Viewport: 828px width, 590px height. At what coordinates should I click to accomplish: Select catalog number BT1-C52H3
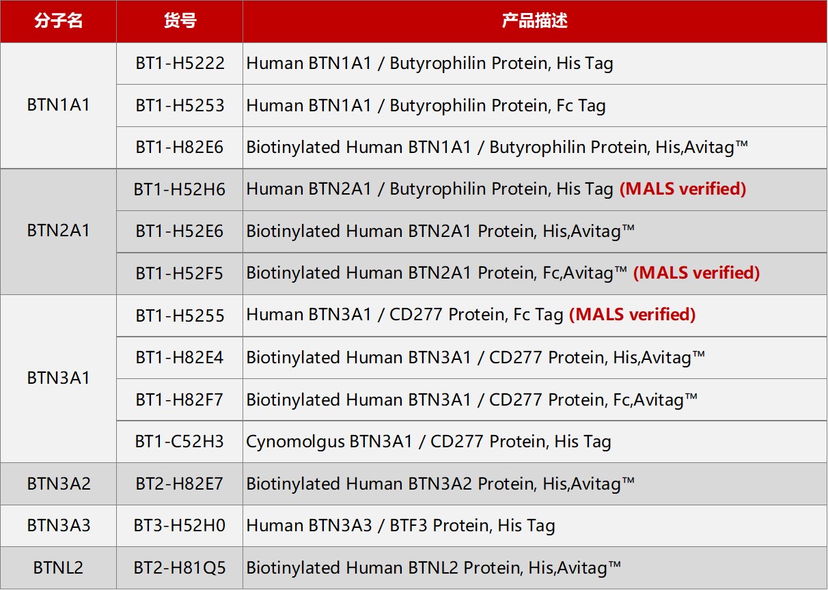point(180,442)
